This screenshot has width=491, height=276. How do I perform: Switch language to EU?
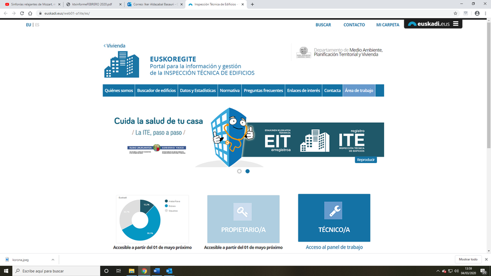tap(28, 25)
